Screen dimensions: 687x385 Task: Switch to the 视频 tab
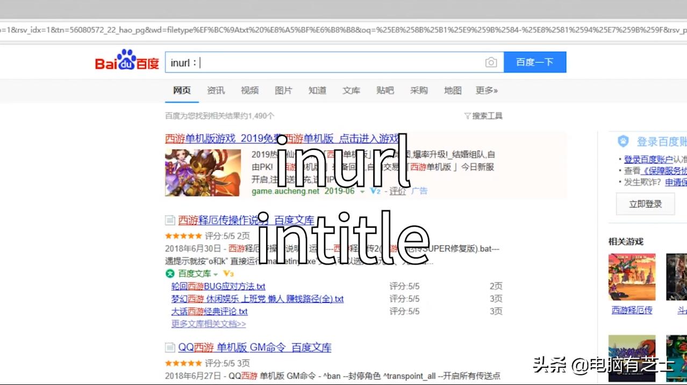(x=249, y=91)
